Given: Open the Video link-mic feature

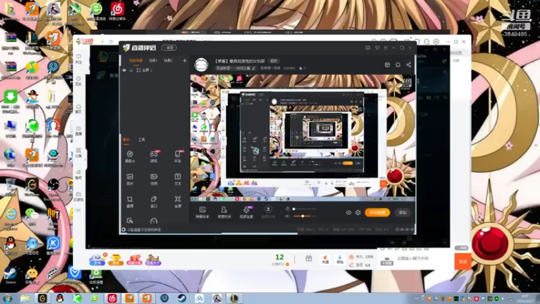Looking at the screenshot, I should [x=246, y=212].
